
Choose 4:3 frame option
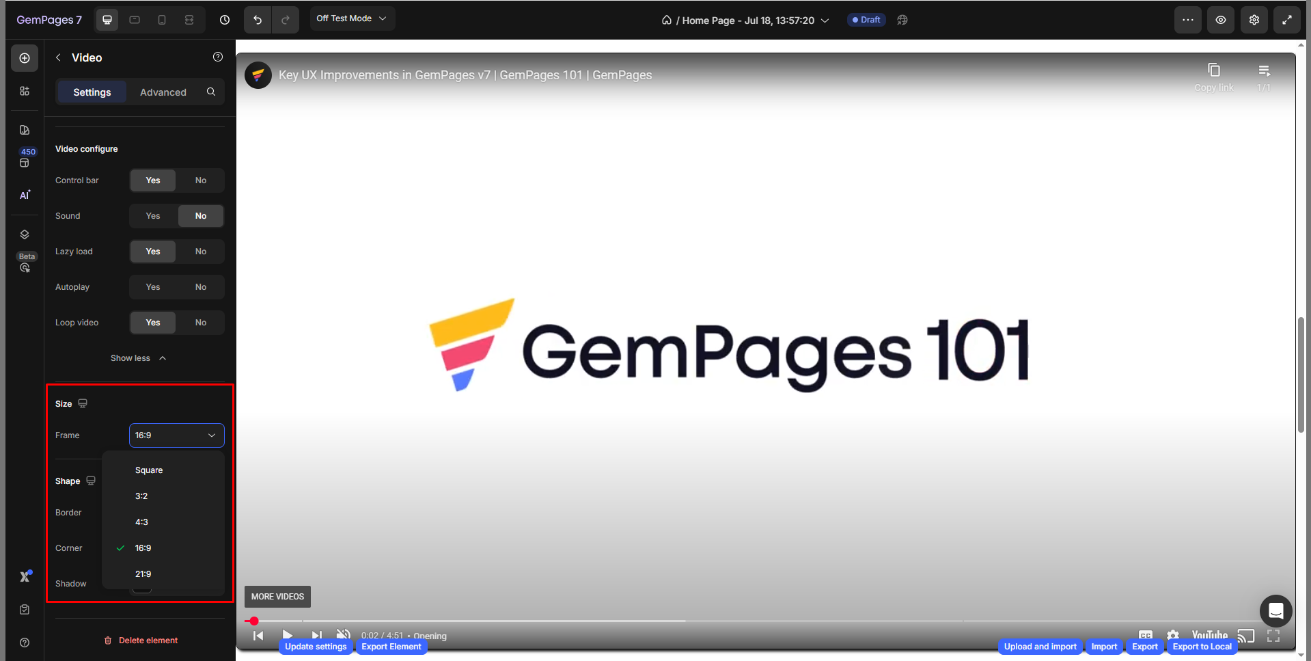[x=163, y=522]
